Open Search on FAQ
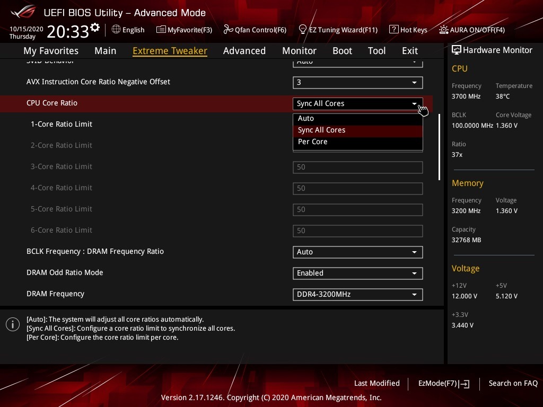Screen dimensions: 543x407 tap(513, 383)
